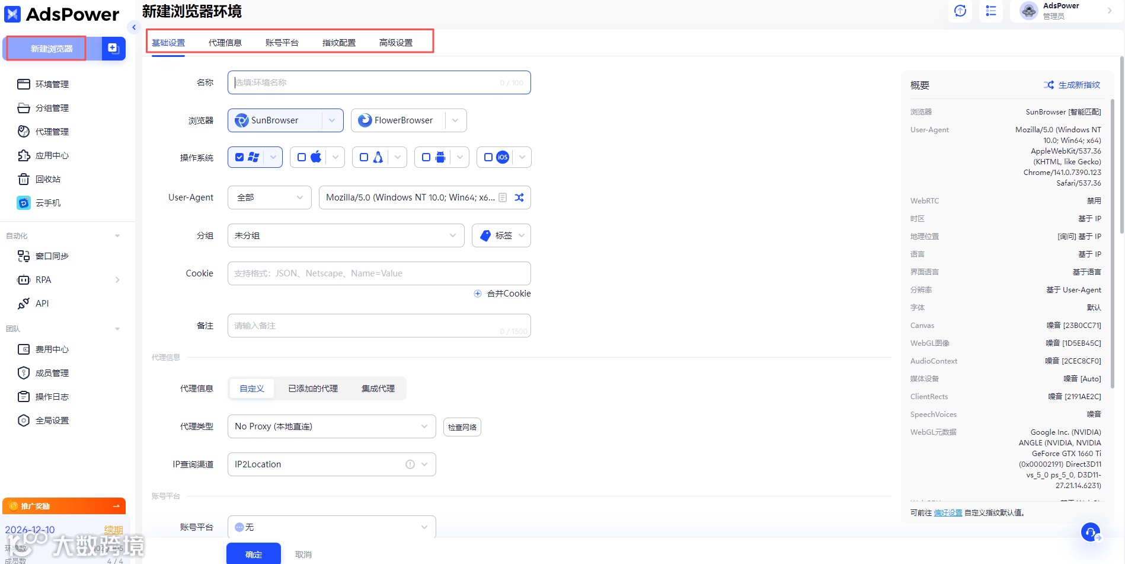
Task: Cancel with the 取消 button
Action: 303,555
